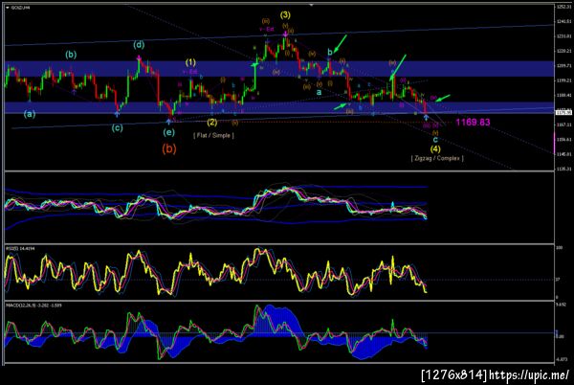Screen dimensions: 574x385
Task: Select the cyan lowercase a wave label
Action: 319,92
